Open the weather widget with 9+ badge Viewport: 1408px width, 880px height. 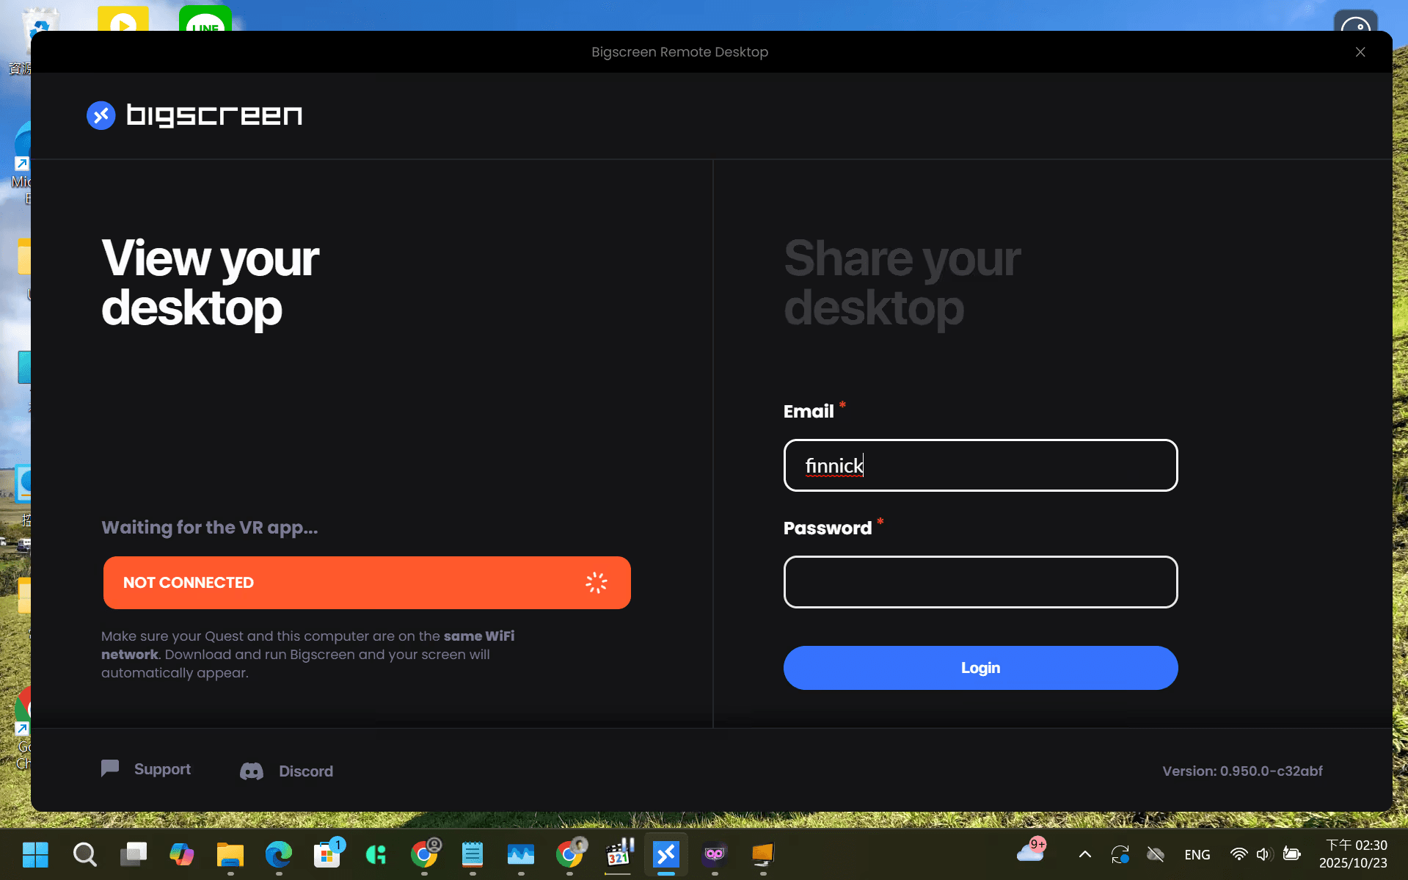[1031, 852]
